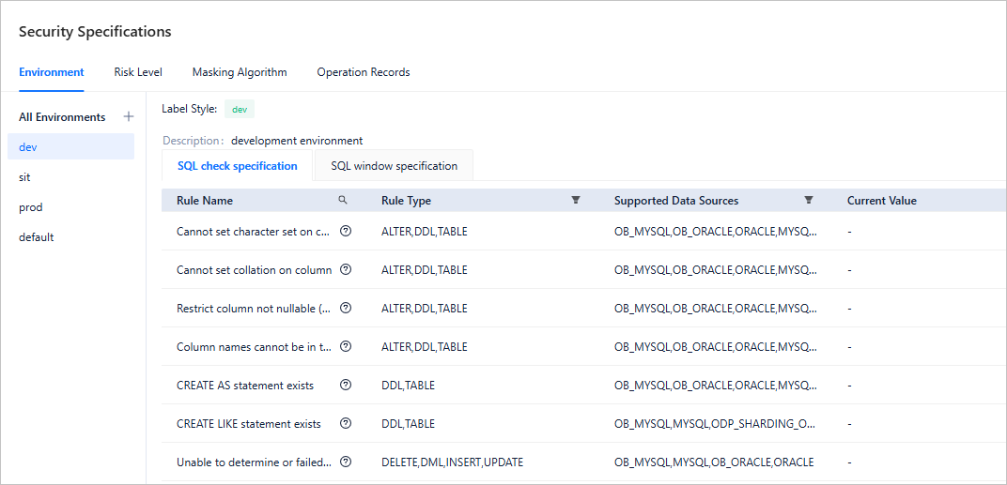Go to the Operation Records tab
1007x485 pixels.
coord(363,72)
